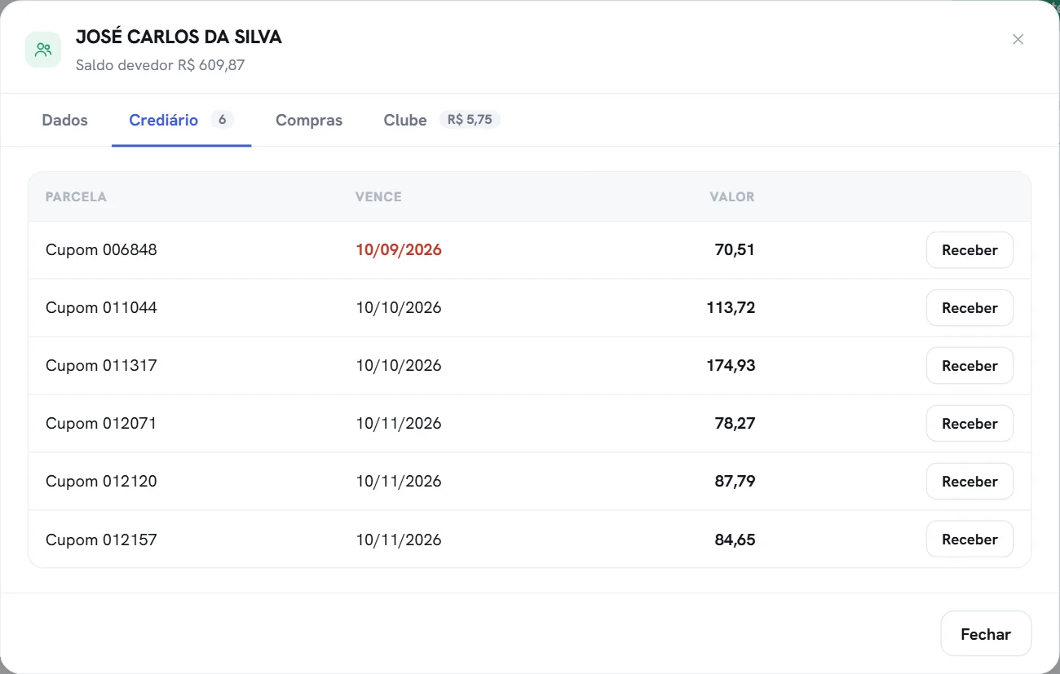This screenshot has height=674, width=1060.
Task: Go to the Clube tab
Action: [x=441, y=120]
